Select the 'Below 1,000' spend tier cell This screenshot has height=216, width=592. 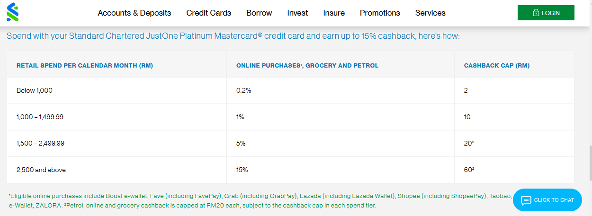click(x=35, y=90)
